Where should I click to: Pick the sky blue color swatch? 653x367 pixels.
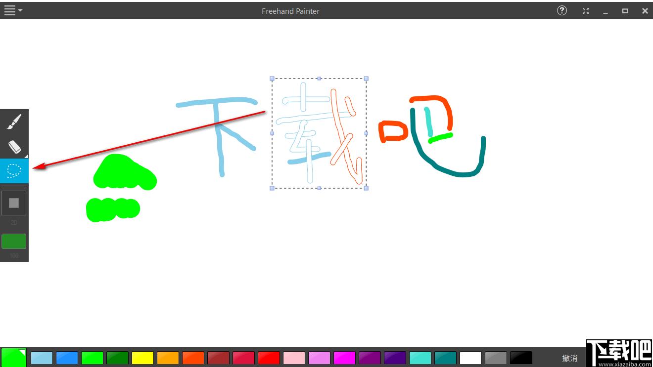[42, 358]
